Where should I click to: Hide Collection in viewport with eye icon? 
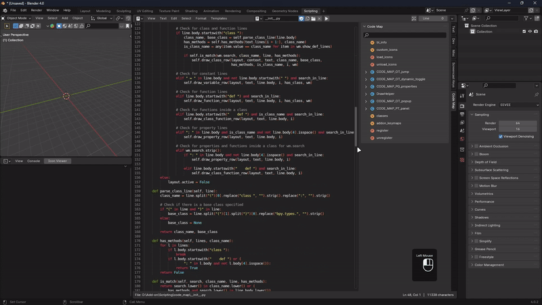pos(530,31)
